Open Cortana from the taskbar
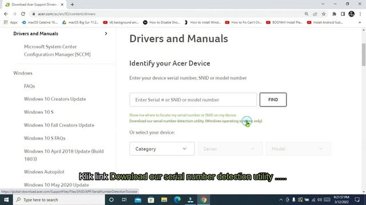The image size is (366, 205). point(112,200)
